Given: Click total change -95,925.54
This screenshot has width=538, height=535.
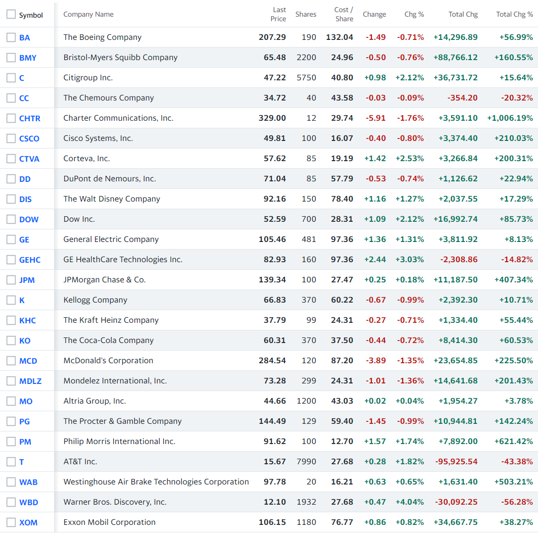Looking at the screenshot, I should click(456, 462).
